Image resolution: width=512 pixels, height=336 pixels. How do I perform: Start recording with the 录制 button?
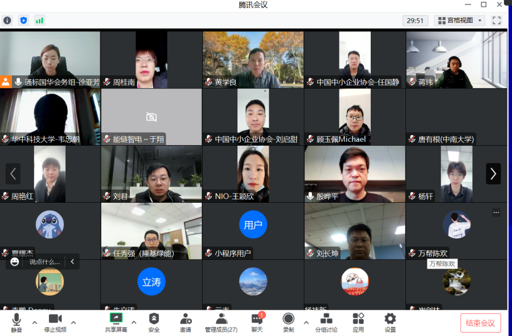tap(289, 322)
